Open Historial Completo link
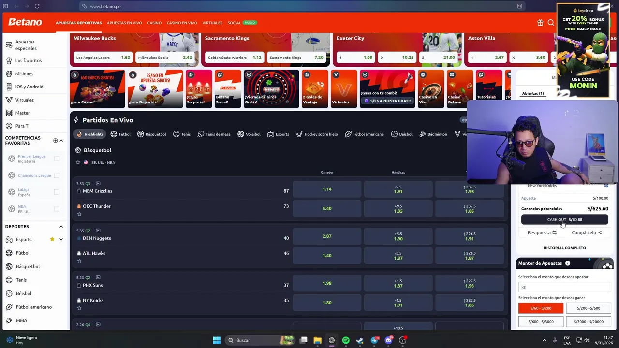Screen dimensions: 619x348 click(564, 248)
